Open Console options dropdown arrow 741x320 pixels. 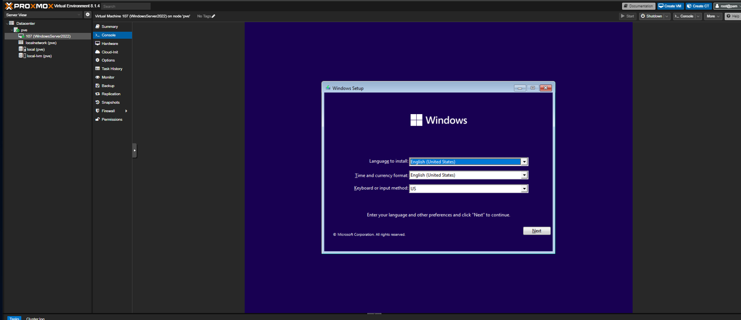tap(698, 16)
